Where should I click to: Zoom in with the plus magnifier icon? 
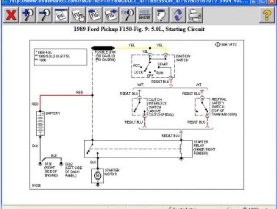[x=28, y=16]
